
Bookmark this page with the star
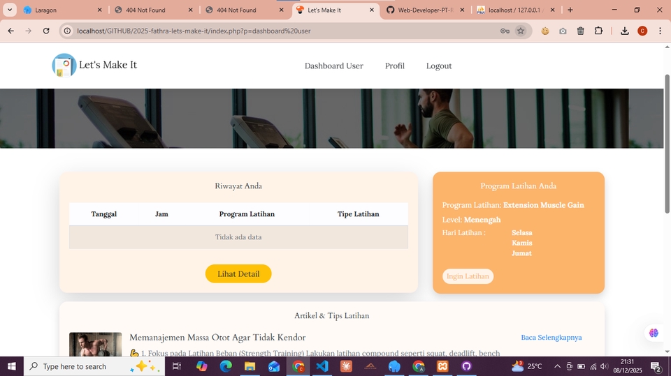coord(520,31)
